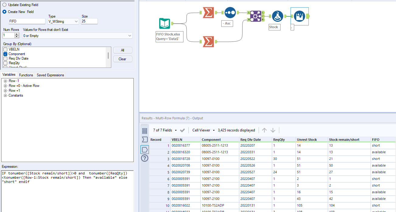Select the Sort tool labeled '- Asc'
Image resolution: width=396 pixels, height=212 pixels.
pos(230,12)
